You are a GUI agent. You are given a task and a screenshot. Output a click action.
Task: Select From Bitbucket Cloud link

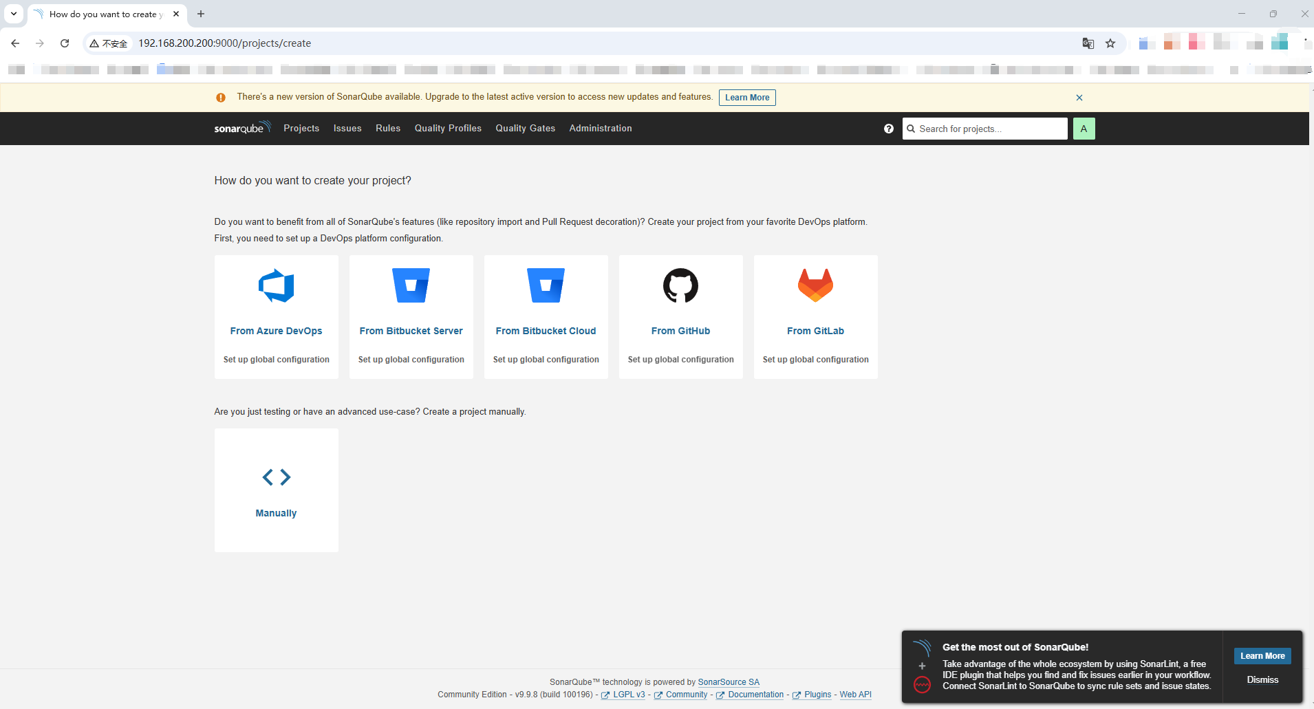(x=546, y=331)
